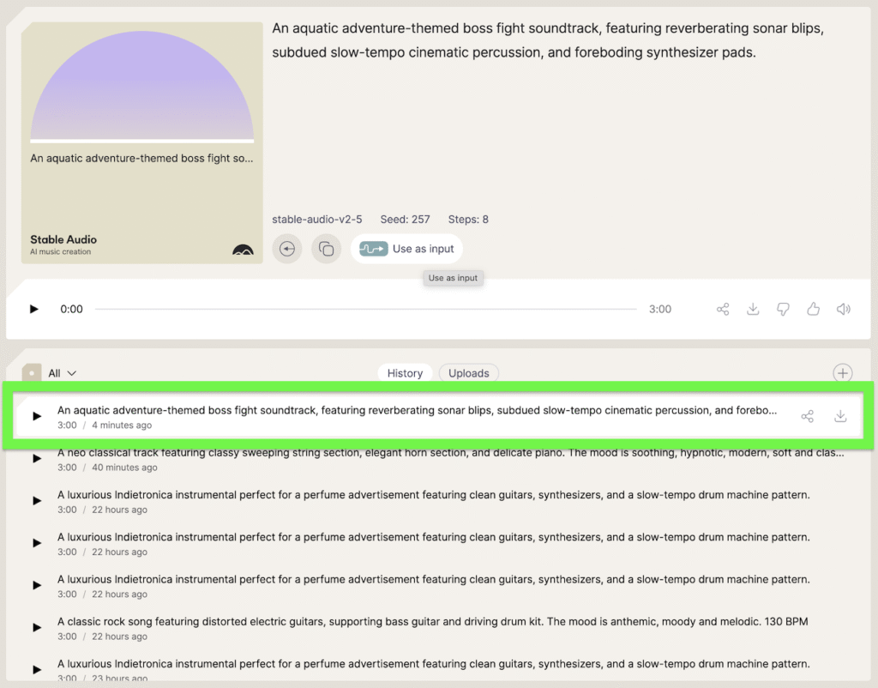Click the thumbs down icon

click(783, 310)
